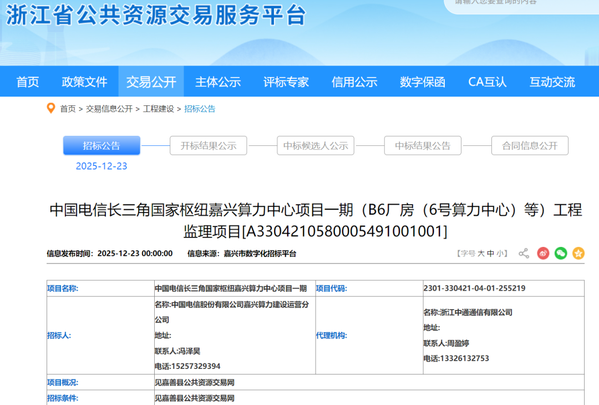599x405 pixels.
Task: Click the 交易信息公开 breadcrumb link
Action: coord(109,109)
